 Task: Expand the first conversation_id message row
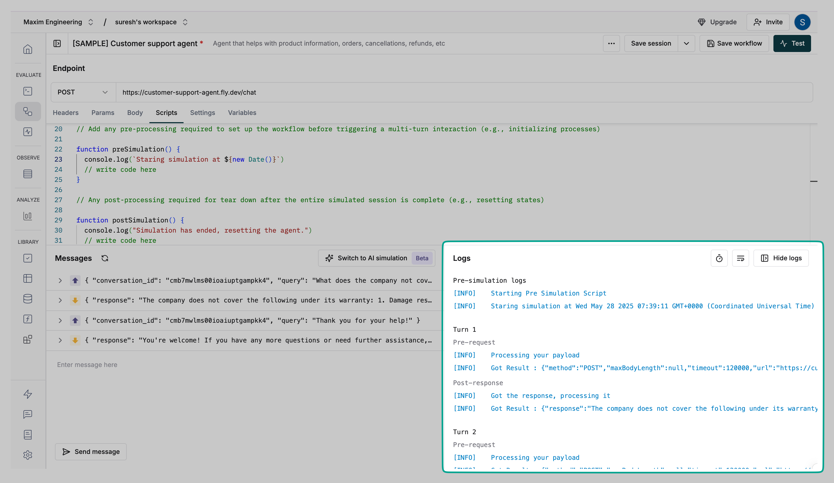[x=60, y=281]
